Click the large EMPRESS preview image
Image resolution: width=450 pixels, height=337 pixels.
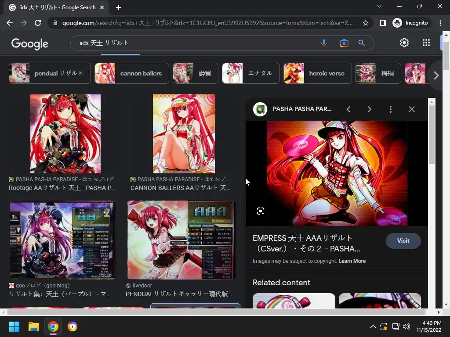337,173
